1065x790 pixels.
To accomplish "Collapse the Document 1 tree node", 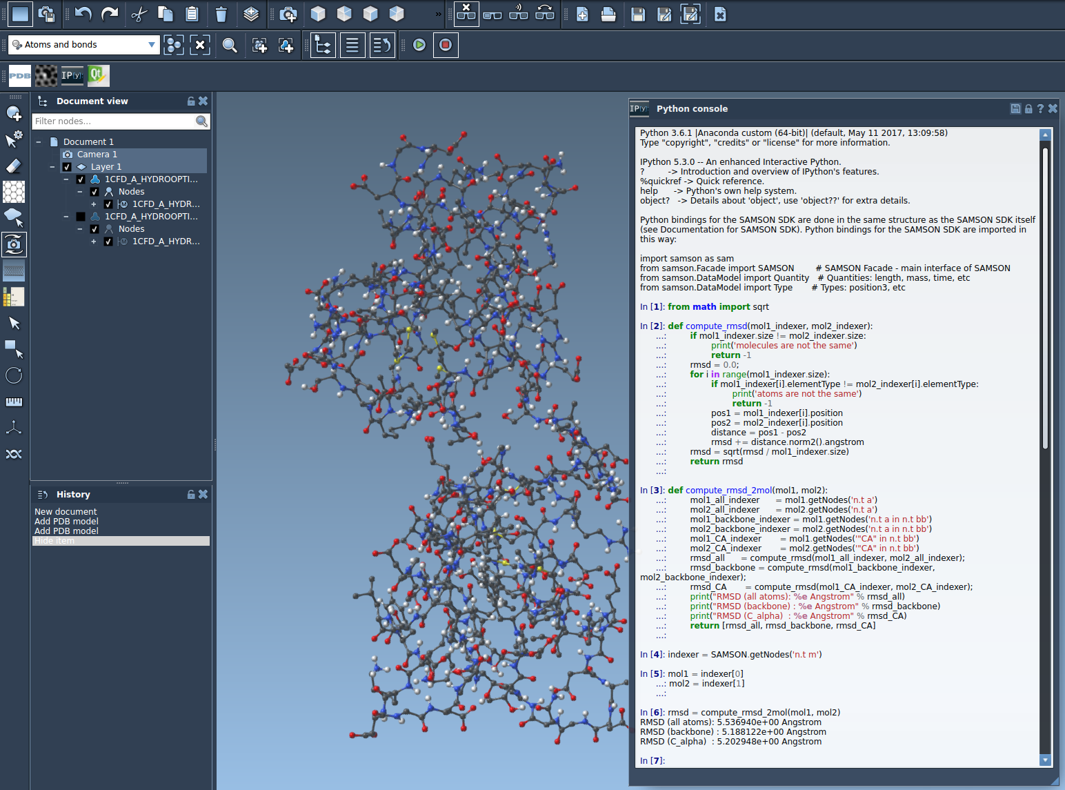I will [x=39, y=142].
